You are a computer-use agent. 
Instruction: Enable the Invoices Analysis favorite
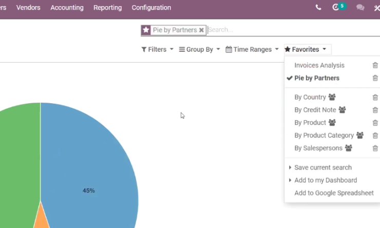tap(319, 65)
